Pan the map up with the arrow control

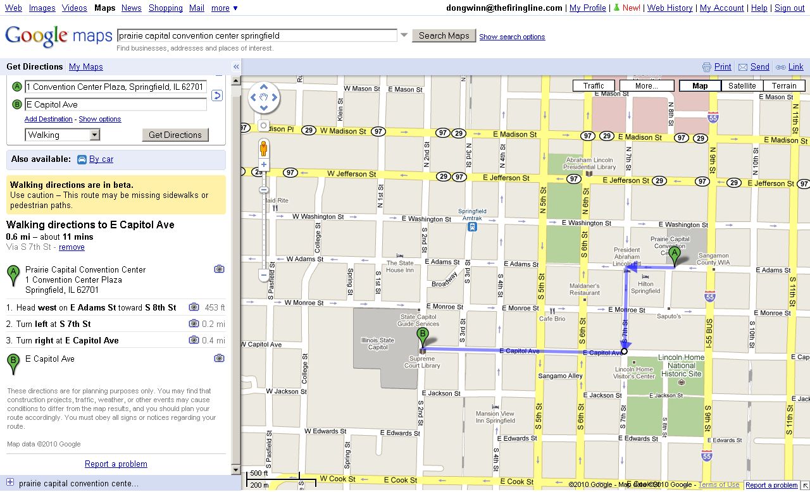[263, 88]
